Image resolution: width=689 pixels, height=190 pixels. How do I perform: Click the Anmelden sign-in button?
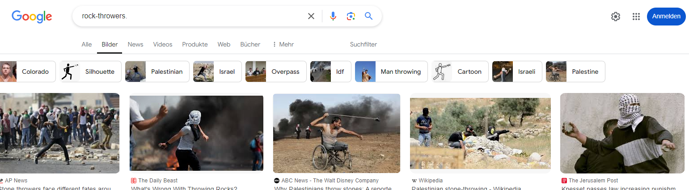click(x=666, y=17)
